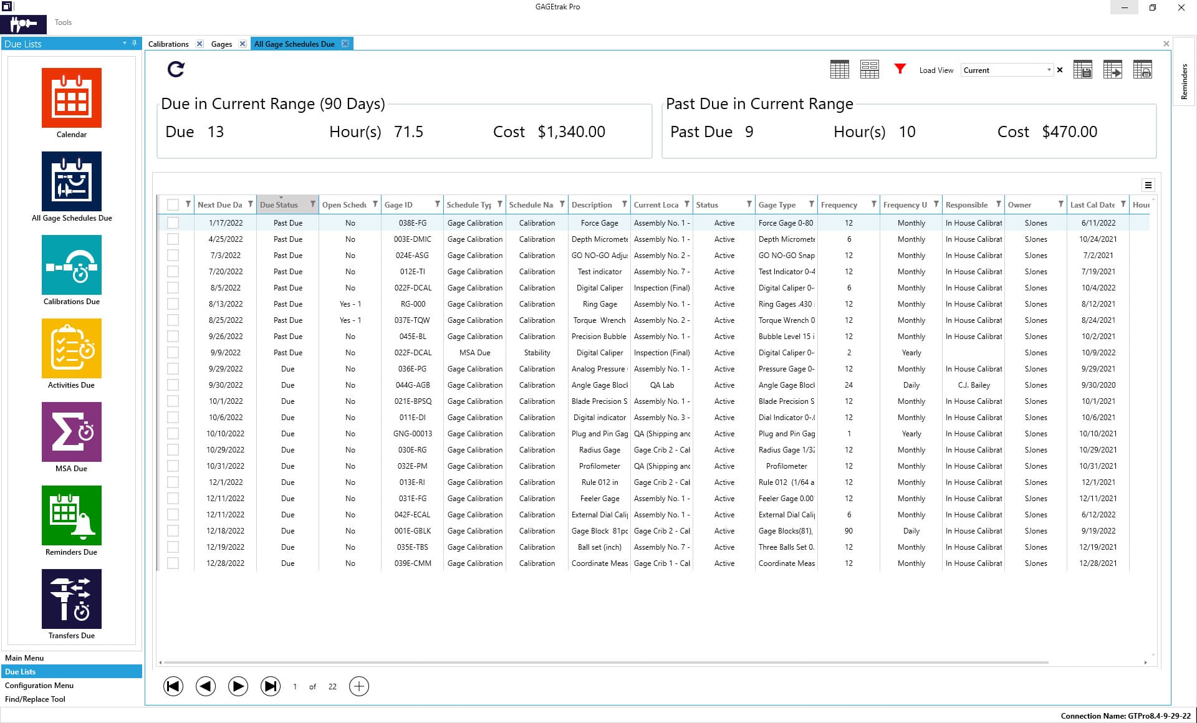Screen dimensions: 1197x723
Task: Collapse the Due Lists panel via its arrow
Action: click(123, 43)
